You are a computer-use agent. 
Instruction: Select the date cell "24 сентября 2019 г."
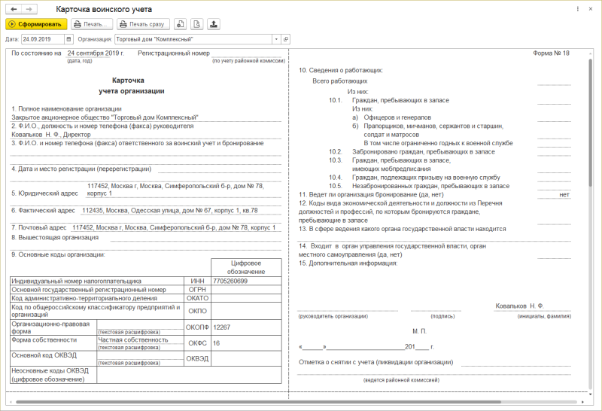pyautogui.click(x=96, y=53)
